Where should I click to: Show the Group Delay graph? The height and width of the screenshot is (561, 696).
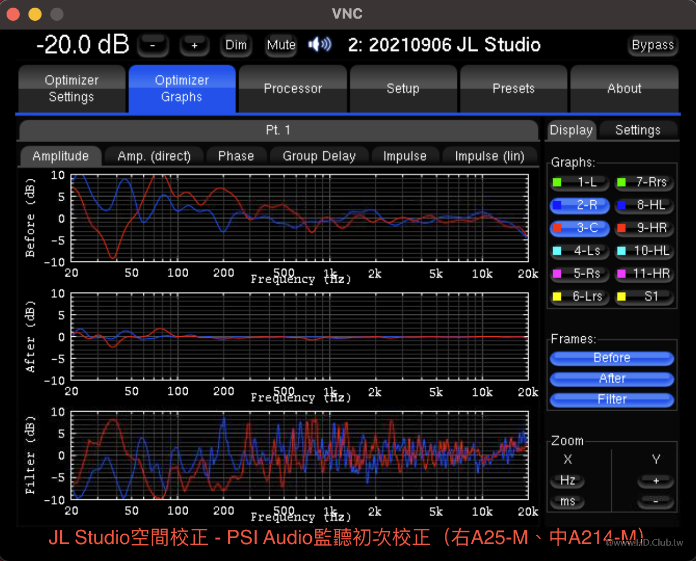[x=319, y=156]
